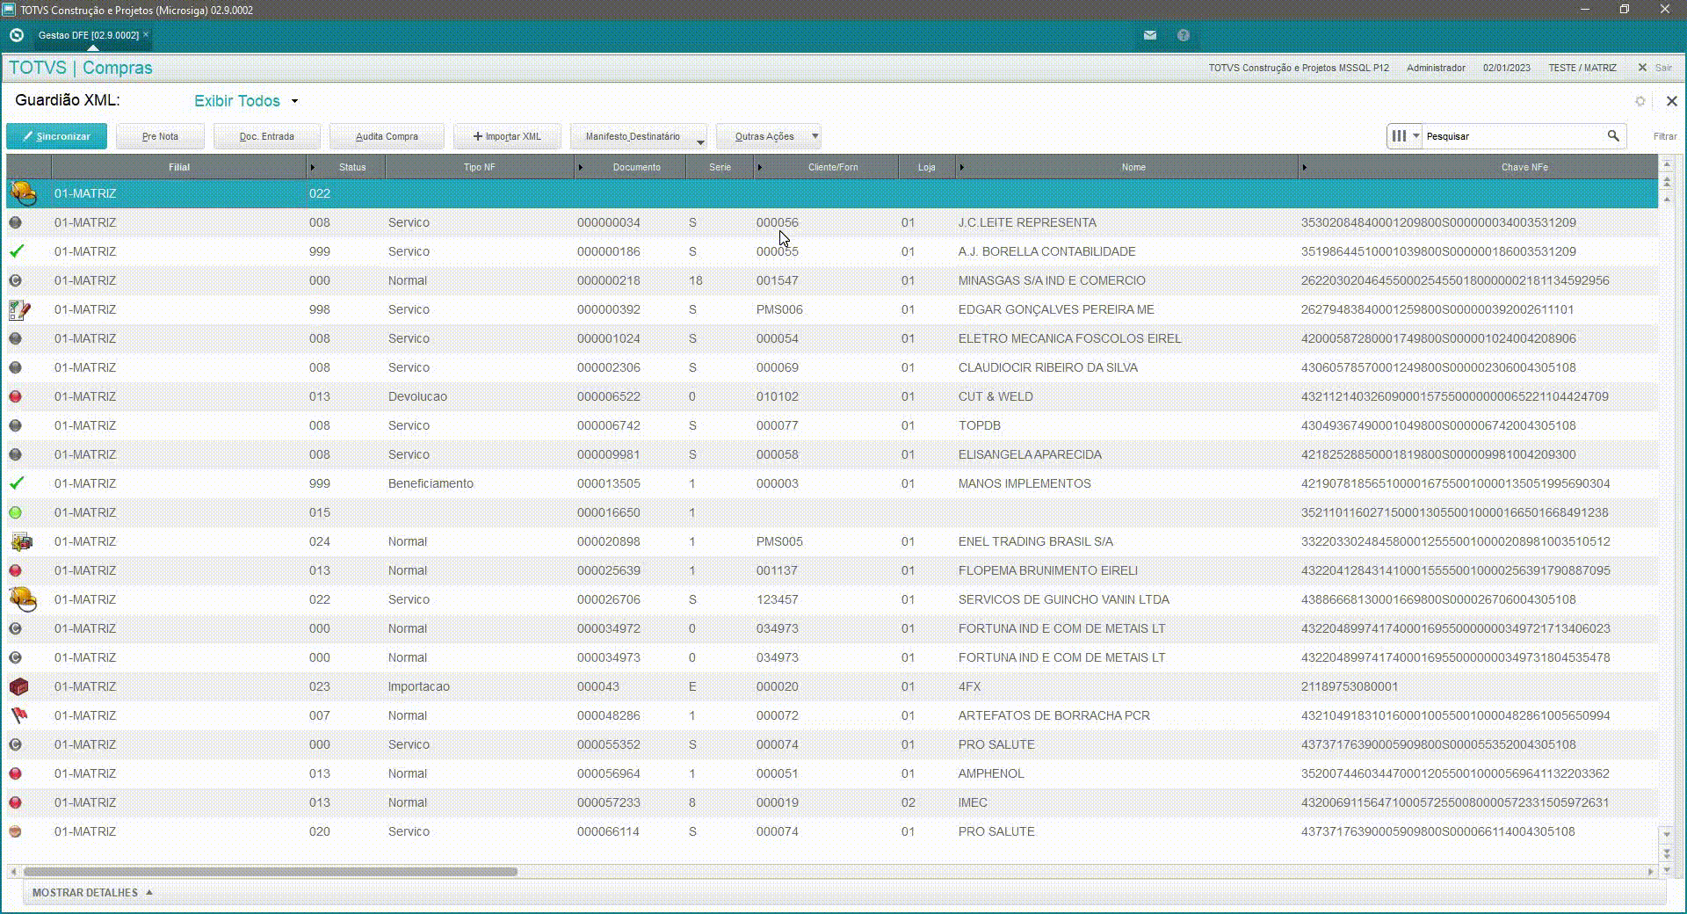Click the Filtrar link
The height and width of the screenshot is (914, 1687).
(1664, 136)
